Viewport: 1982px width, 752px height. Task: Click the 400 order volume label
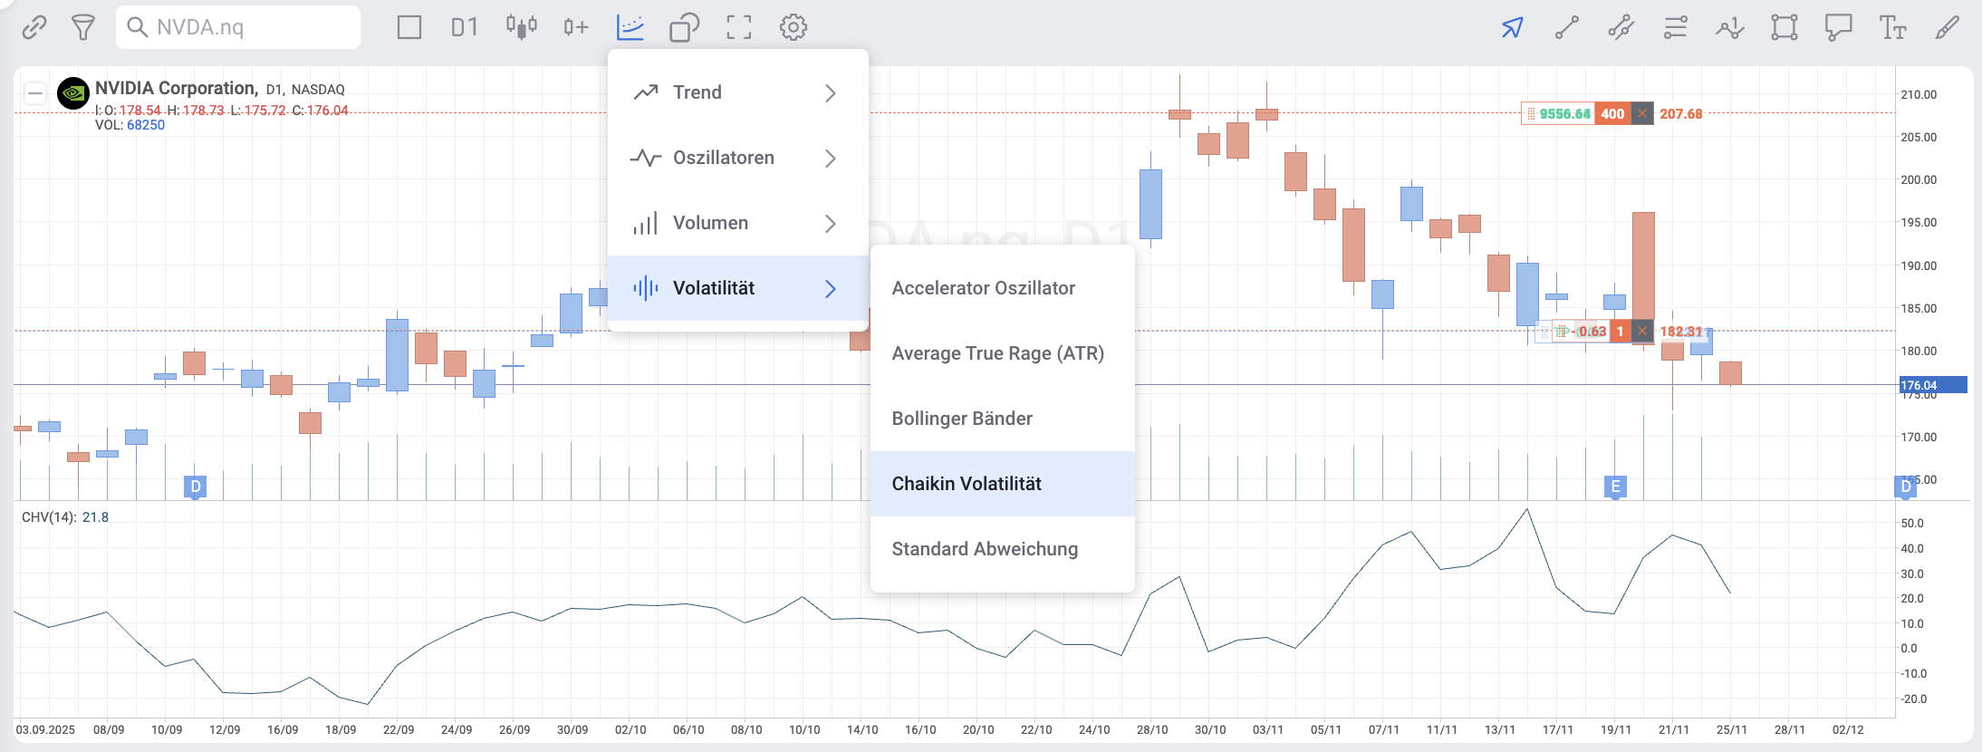pyautogui.click(x=1612, y=113)
